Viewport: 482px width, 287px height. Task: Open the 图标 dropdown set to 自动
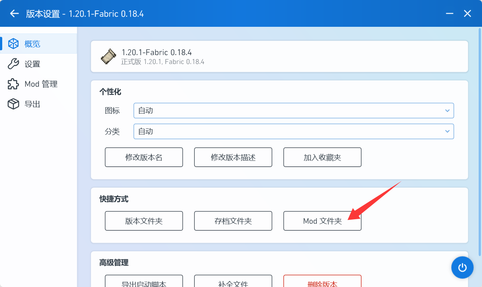click(x=294, y=111)
